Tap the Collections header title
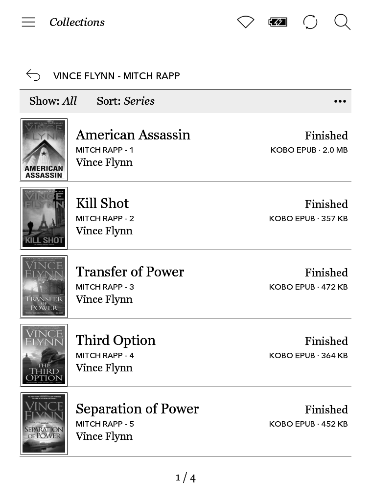371x501 pixels. coord(77,22)
